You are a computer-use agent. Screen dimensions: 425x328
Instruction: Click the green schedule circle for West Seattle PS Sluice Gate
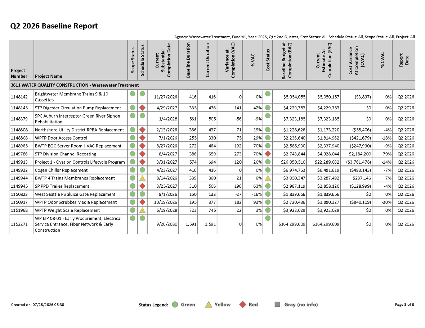click(x=142, y=194)
